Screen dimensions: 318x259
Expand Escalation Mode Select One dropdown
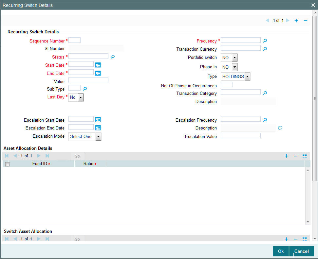(98, 137)
